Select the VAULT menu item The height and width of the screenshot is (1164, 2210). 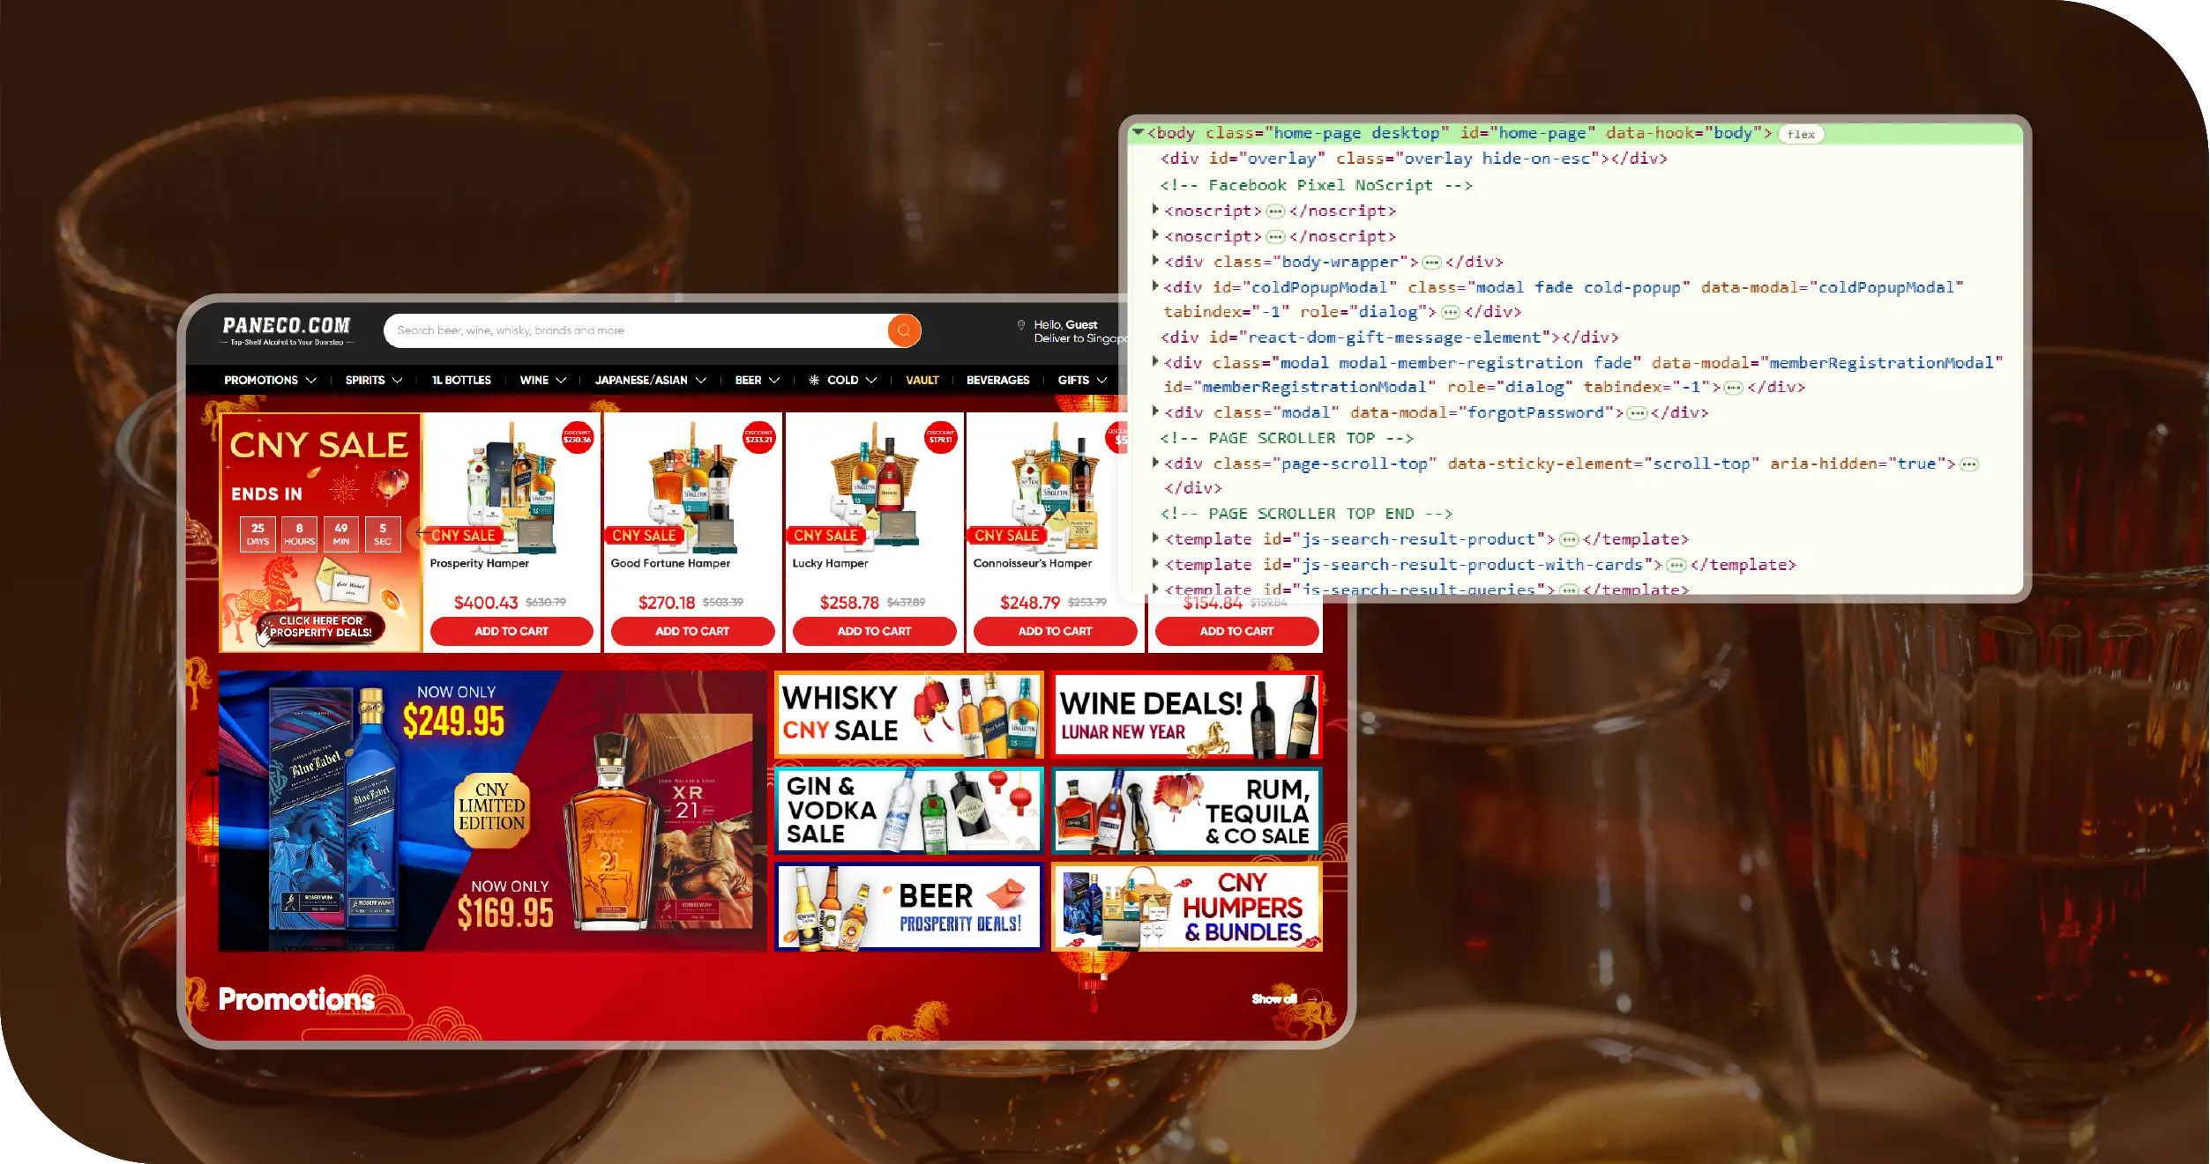click(922, 380)
